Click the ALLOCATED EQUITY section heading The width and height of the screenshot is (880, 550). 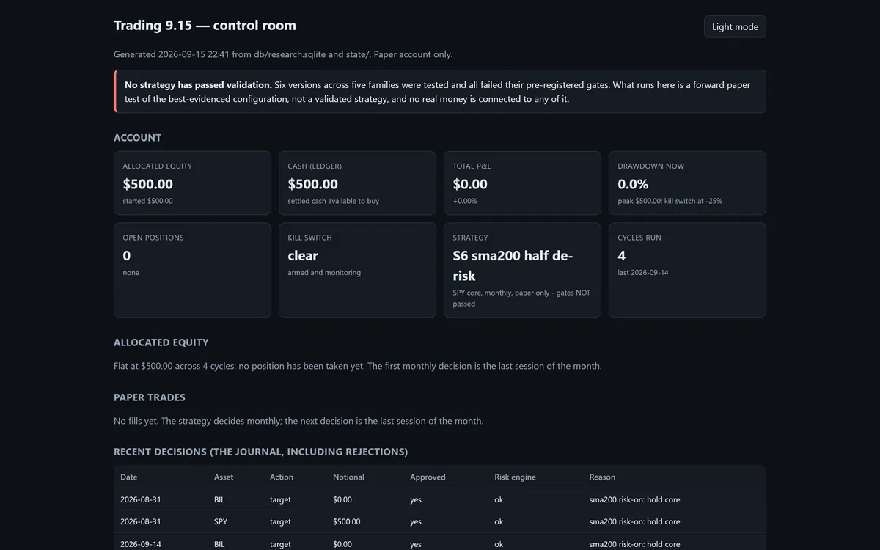click(x=161, y=342)
